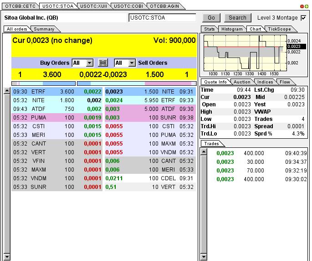Select the NITE buy order of 1.800
The width and height of the screenshot is (312, 261).
coord(57,100)
